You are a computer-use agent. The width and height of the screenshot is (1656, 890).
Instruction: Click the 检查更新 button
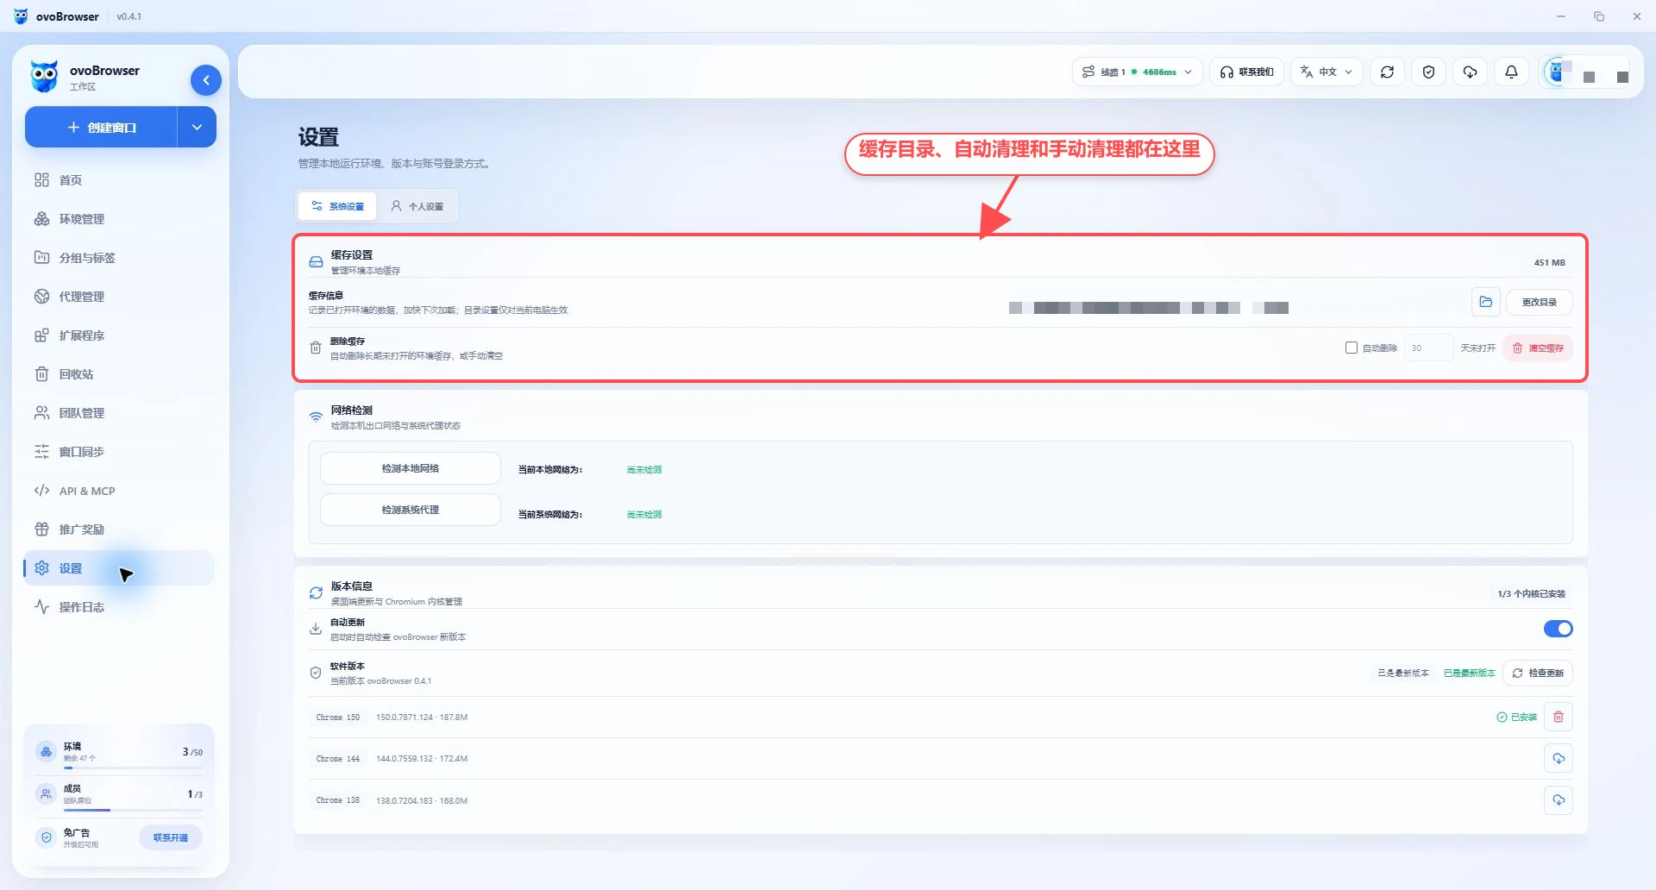1538,673
